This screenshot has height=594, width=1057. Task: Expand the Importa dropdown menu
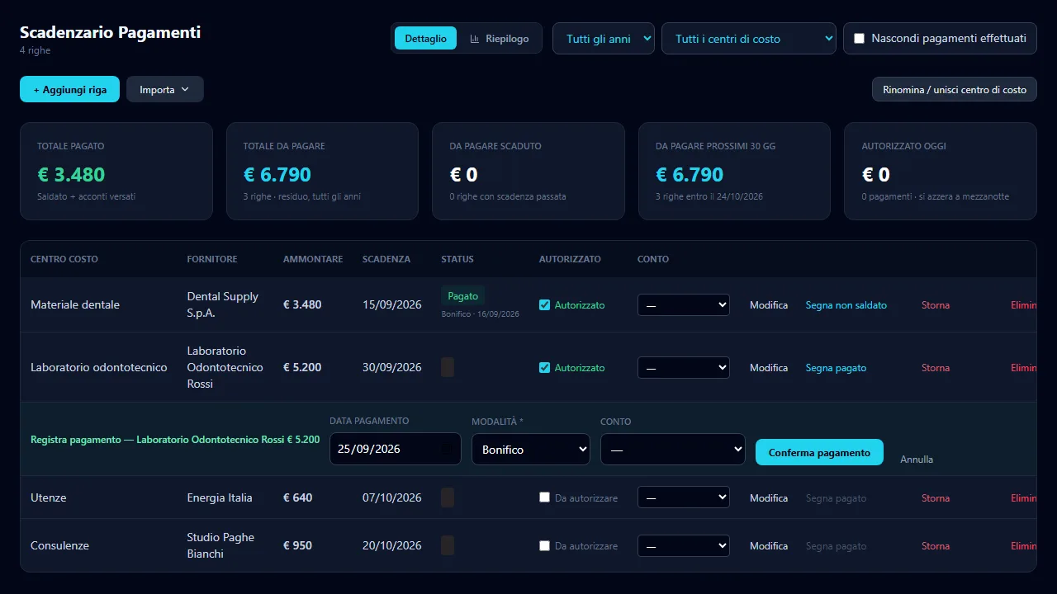tap(165, 89)
